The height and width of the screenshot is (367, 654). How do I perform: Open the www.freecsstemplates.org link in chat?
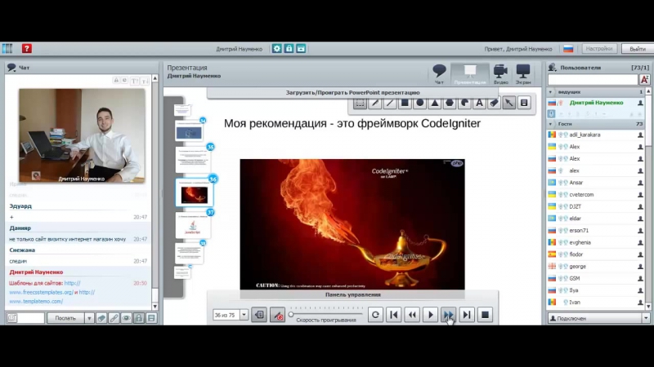click(x=41, y=293)
